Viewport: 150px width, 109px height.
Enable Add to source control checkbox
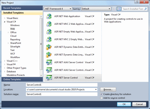101,98
